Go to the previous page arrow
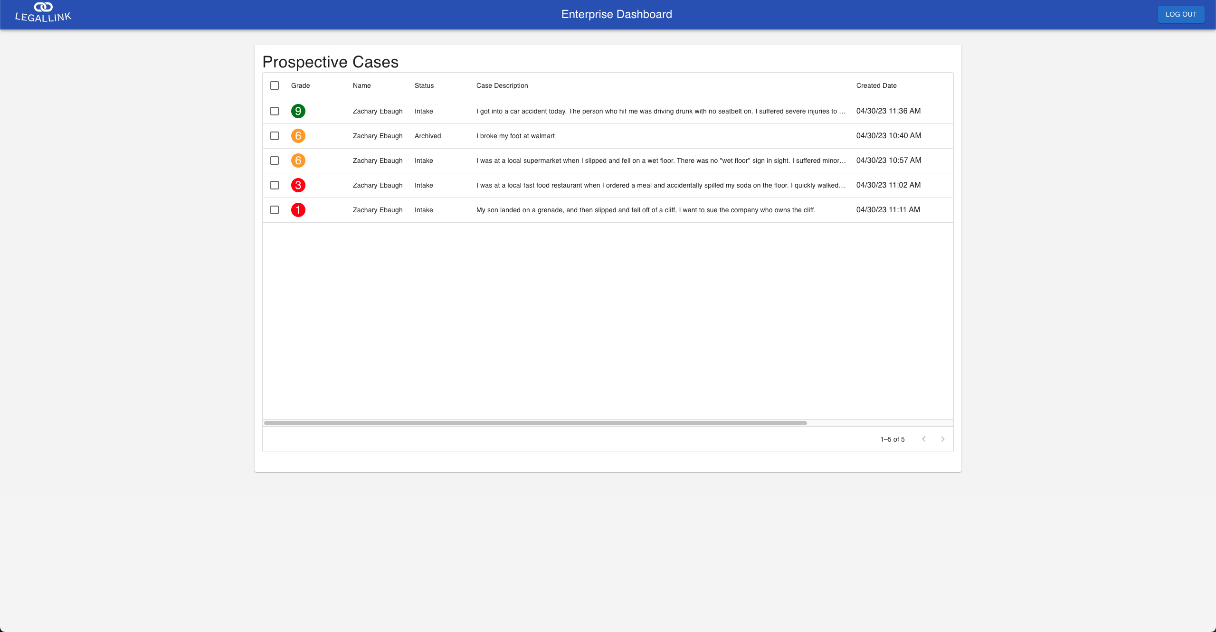1216x632 pixels. pos(923,439)
